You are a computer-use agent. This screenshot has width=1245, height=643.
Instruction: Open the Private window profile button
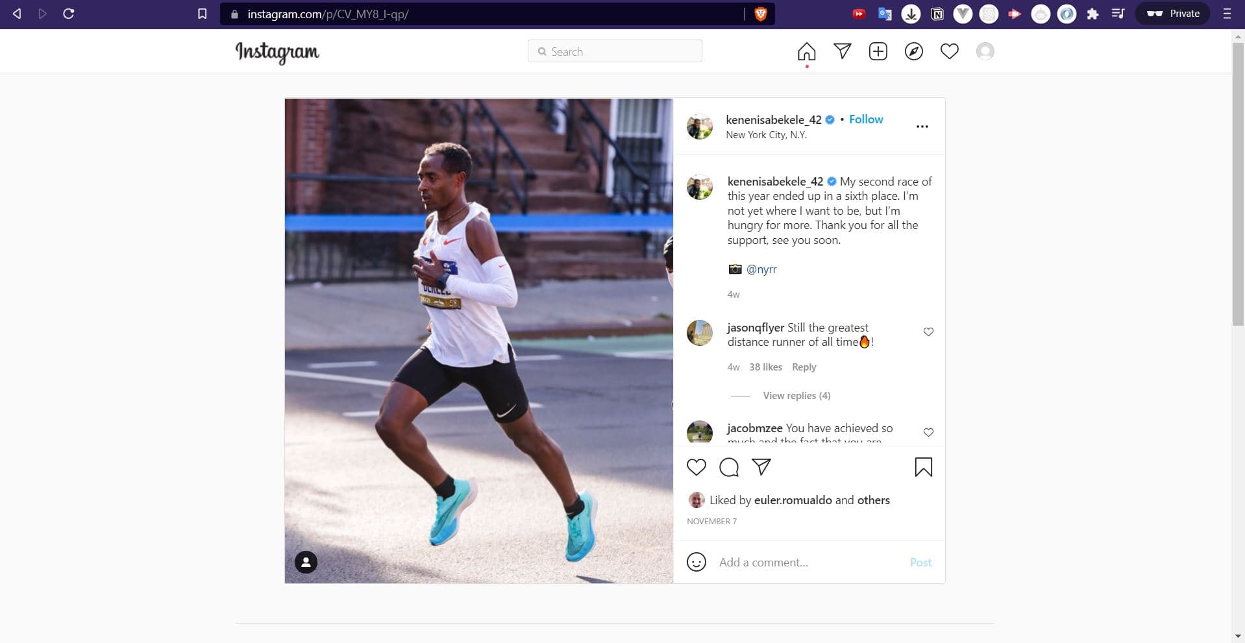click(x=1172, y=14)
